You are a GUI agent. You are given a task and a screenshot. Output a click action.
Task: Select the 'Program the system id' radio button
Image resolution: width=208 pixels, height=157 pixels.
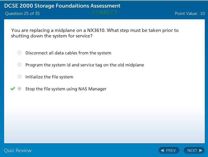(x=20, y=65)
